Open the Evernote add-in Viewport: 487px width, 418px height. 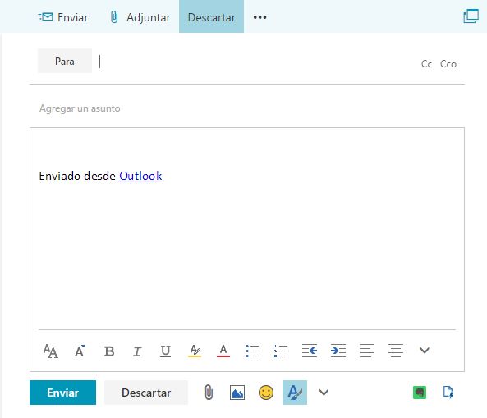click(x=420, y=393)
